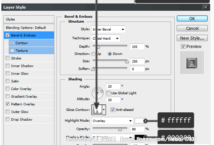214x145 pixels.
Task: Click the Gloss Contour curve thumbnail
Action: tap(96, 110)
